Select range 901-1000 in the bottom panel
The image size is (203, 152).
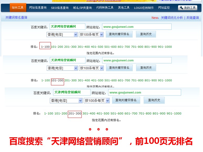(174, 114)
